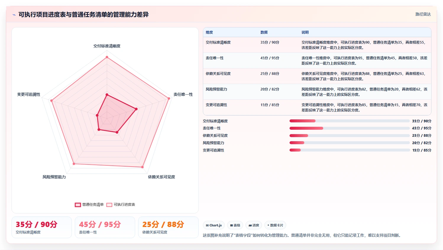This screenshot has height=250, width=443.
Task: Open the 25分 / 88分 依赖关系可见度 stat card
Action: (168, 227)
